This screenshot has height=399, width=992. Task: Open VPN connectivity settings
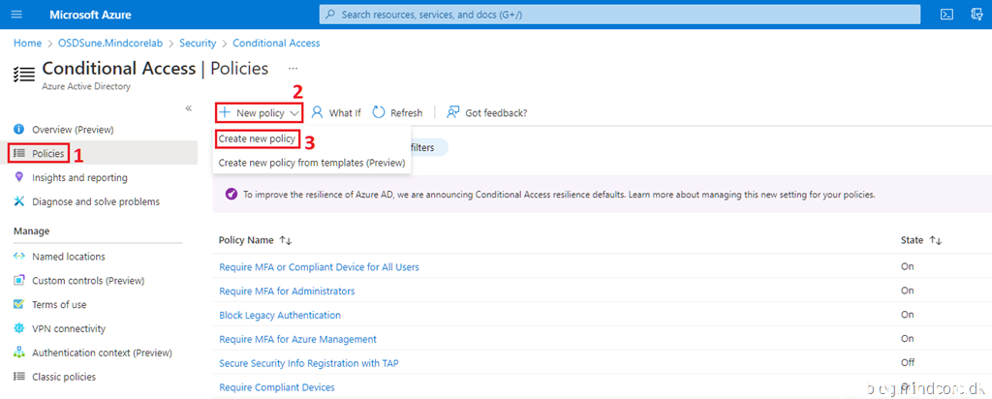68,329
